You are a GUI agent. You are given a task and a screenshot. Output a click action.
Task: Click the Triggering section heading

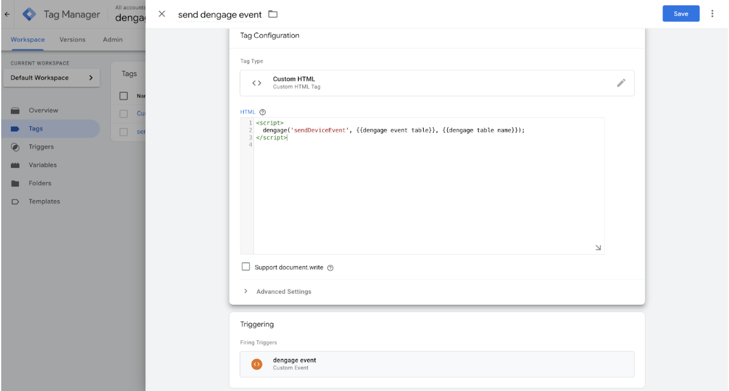[x=257, y=324]
